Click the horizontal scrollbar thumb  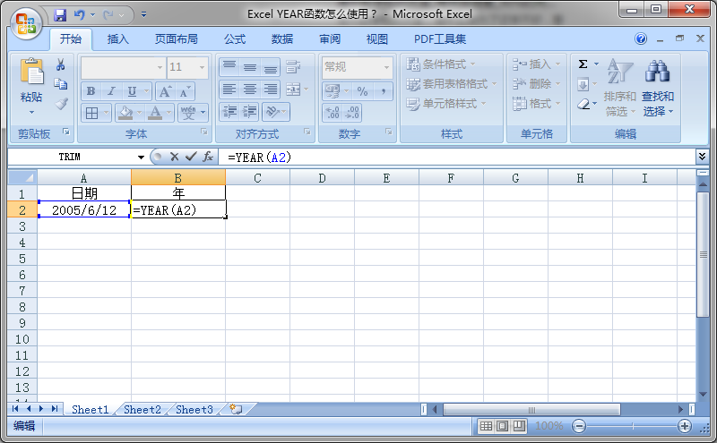531,409
